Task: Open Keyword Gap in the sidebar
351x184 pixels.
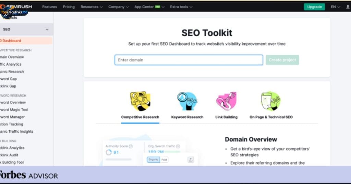Action: tap(8, 79)
